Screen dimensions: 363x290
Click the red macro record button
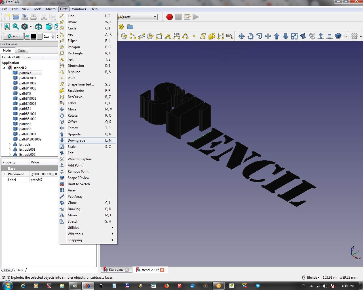pos(170,17)
